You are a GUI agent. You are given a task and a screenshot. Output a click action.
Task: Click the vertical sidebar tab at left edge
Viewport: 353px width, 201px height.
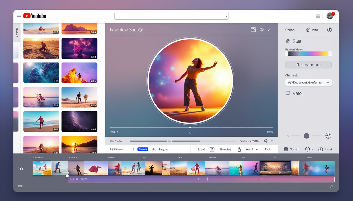17,32
